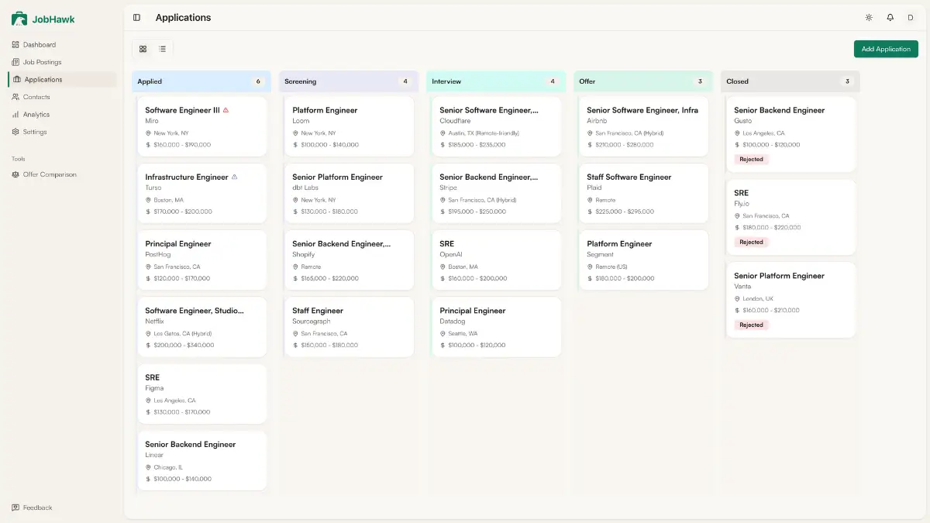
Task: Open the SRE OpenAI card
Action: coord(496,260)
